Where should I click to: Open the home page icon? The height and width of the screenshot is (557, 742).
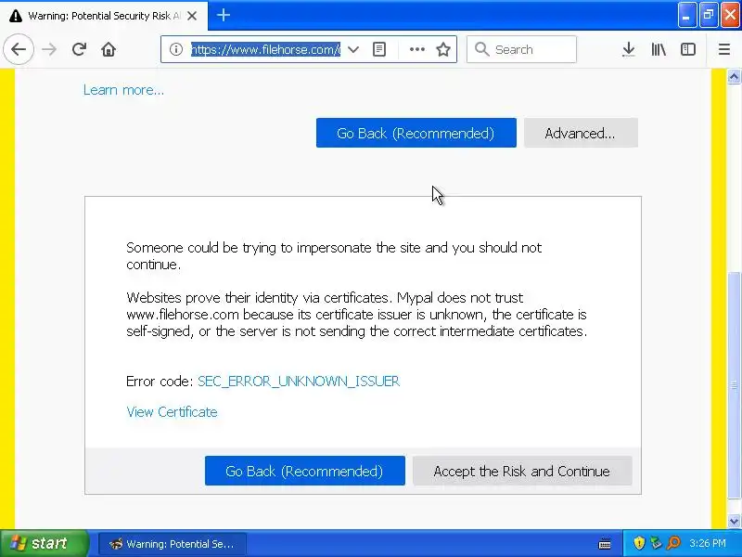pos(109,49)
